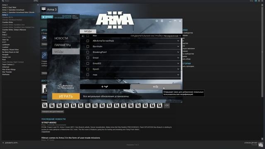Enable the AllInArmaTerrainPack mod checkbox
Screen dimensions: 265x149
click(88, 41)
